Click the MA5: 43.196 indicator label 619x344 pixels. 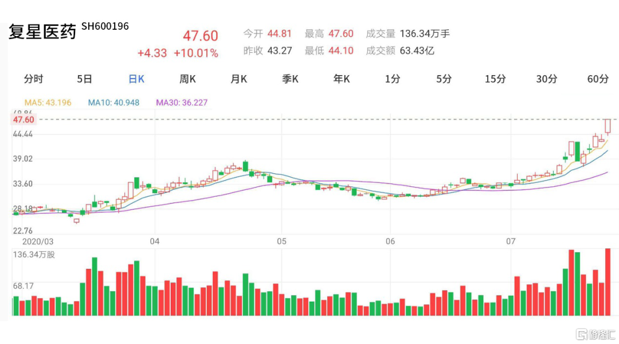(x=48, y=103)
